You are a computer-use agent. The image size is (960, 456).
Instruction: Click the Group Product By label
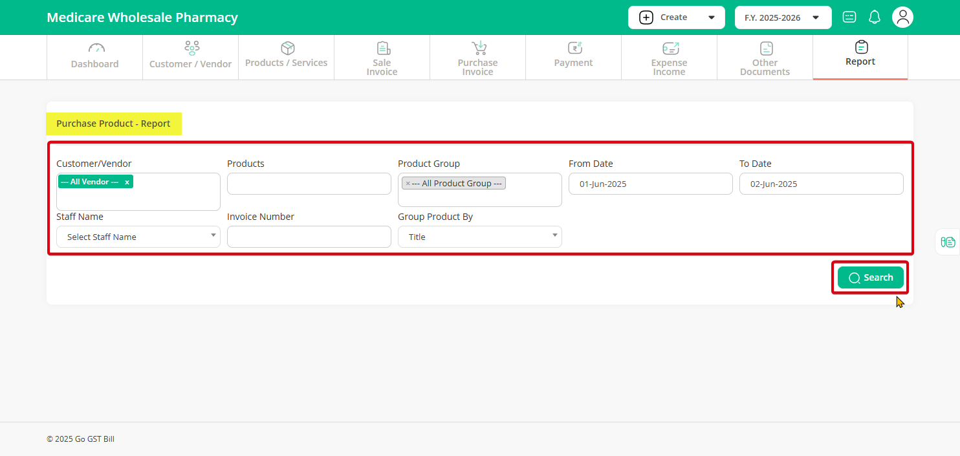click(435, 217)
